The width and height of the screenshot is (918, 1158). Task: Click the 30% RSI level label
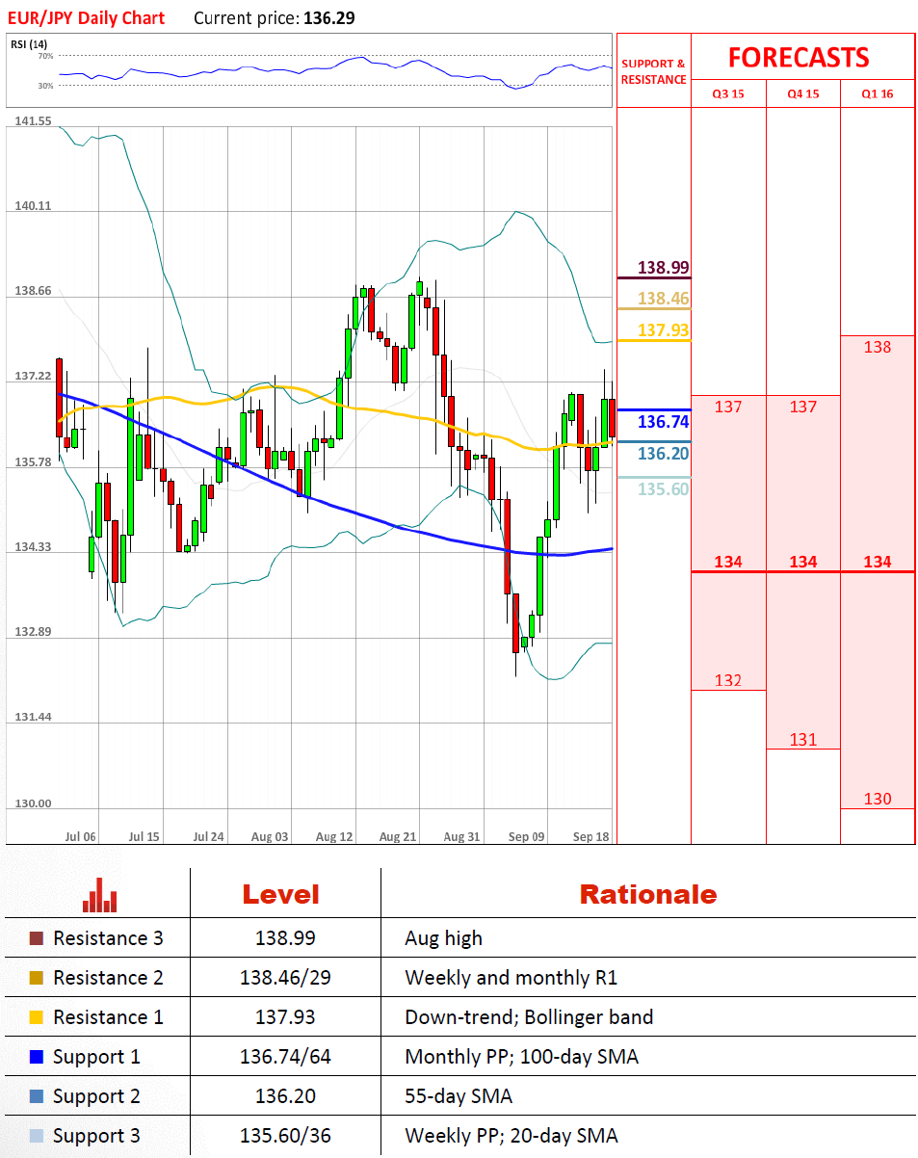[45, 86]
